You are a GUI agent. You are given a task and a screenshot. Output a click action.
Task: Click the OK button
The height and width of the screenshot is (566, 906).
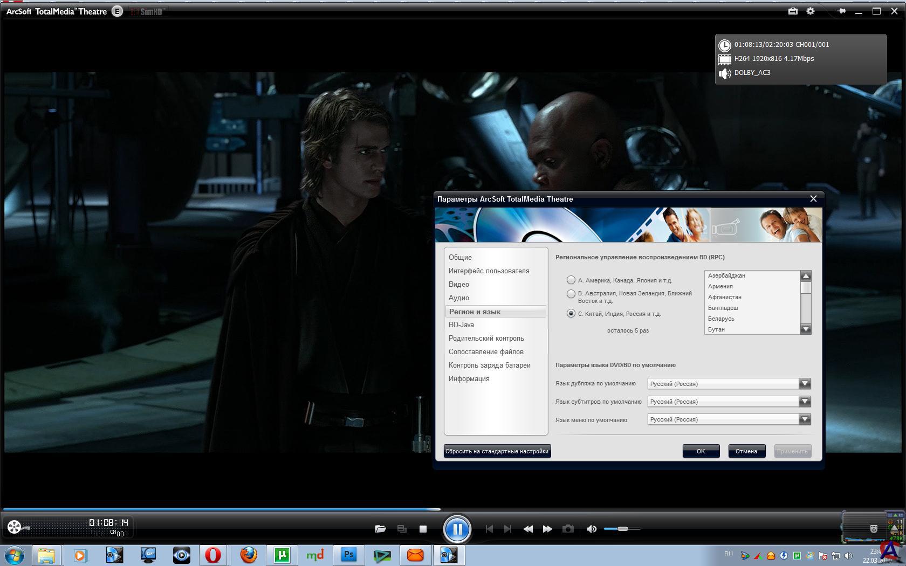point(701,451)
